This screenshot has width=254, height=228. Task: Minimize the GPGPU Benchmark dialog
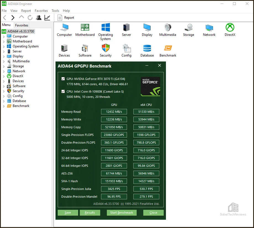coord(147,66)
